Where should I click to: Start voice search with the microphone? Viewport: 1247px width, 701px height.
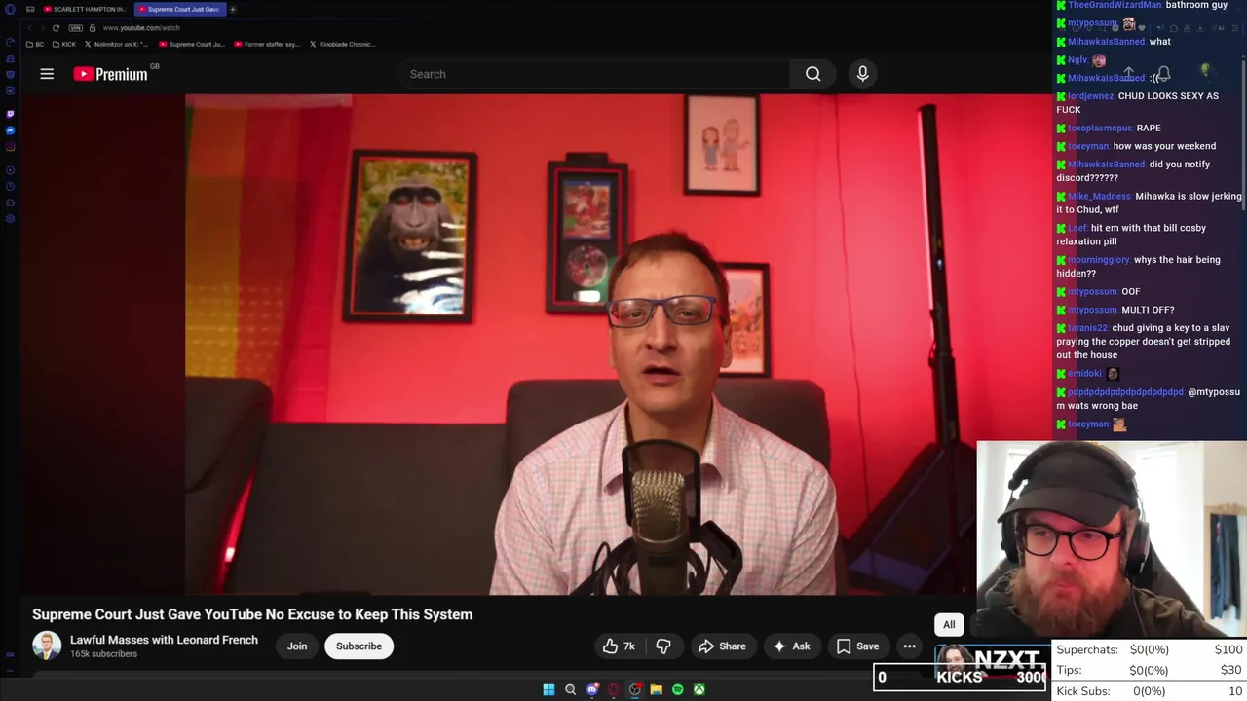[862, 74]
